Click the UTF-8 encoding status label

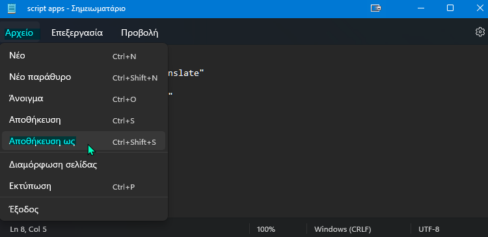click(x=429, y=230)
